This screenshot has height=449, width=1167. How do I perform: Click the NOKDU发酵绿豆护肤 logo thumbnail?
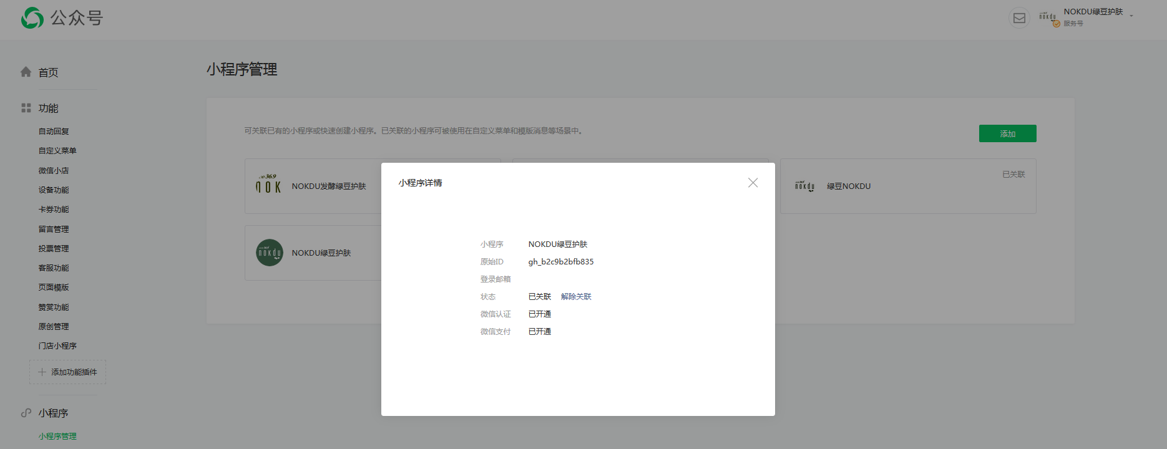tap(269, 186)
